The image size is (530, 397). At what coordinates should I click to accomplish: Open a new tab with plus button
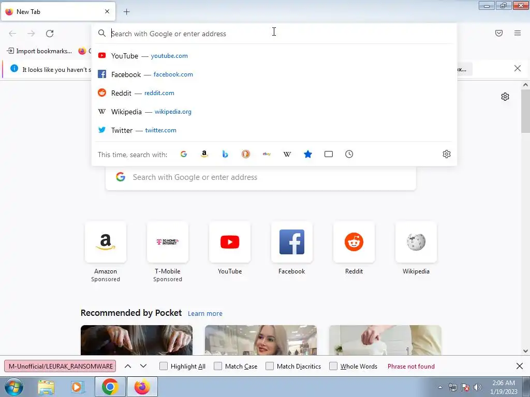point(126,12)
